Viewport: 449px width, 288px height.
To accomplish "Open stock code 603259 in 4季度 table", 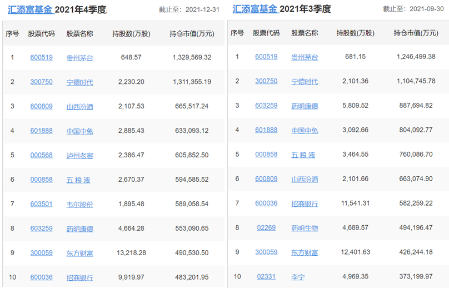I will coord(42,229).
